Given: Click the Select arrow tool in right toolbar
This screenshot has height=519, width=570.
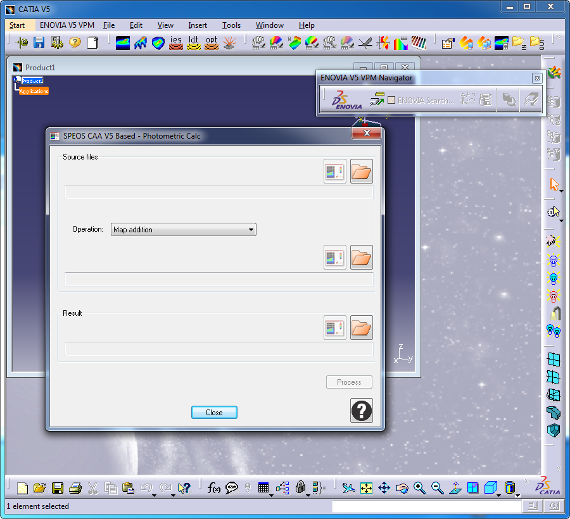Looking at the screenshot, I should [x=554, y=184].
